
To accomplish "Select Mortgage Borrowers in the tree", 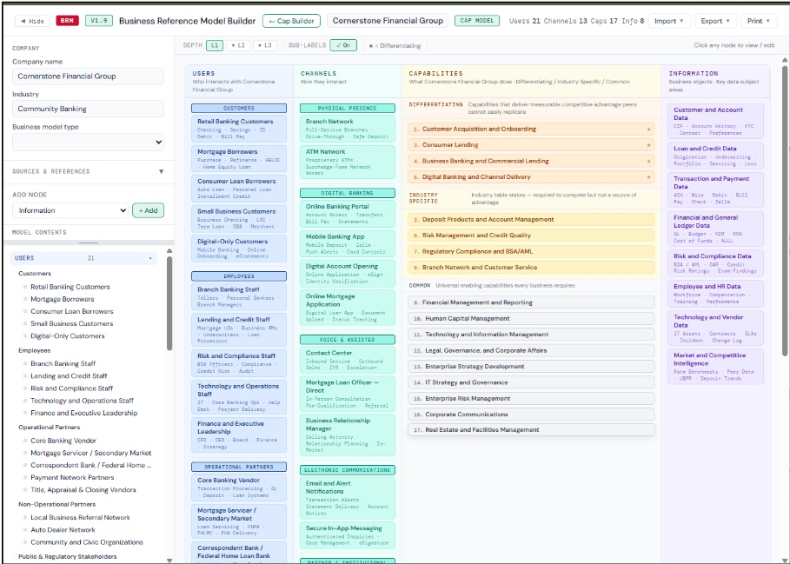I will (62, 299).
